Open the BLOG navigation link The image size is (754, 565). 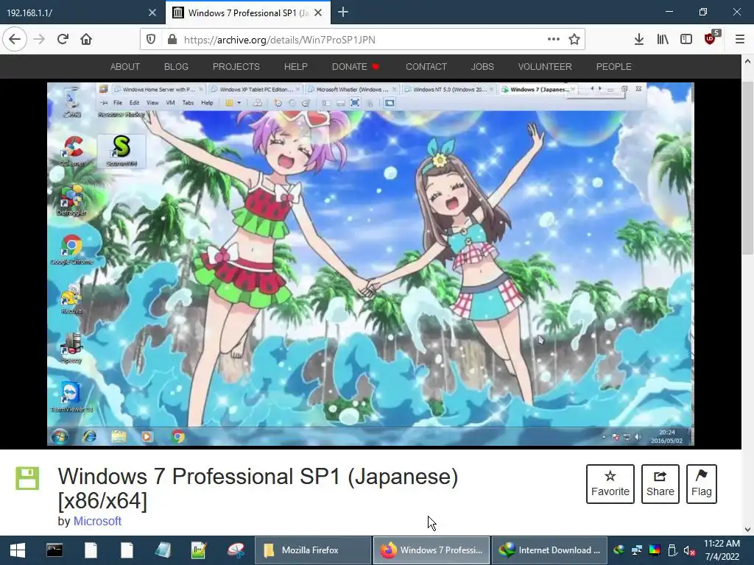(x=176, y=67)
